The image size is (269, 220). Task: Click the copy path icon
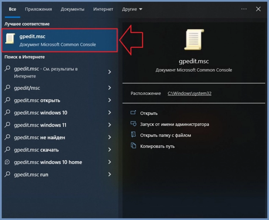(133, 145)
